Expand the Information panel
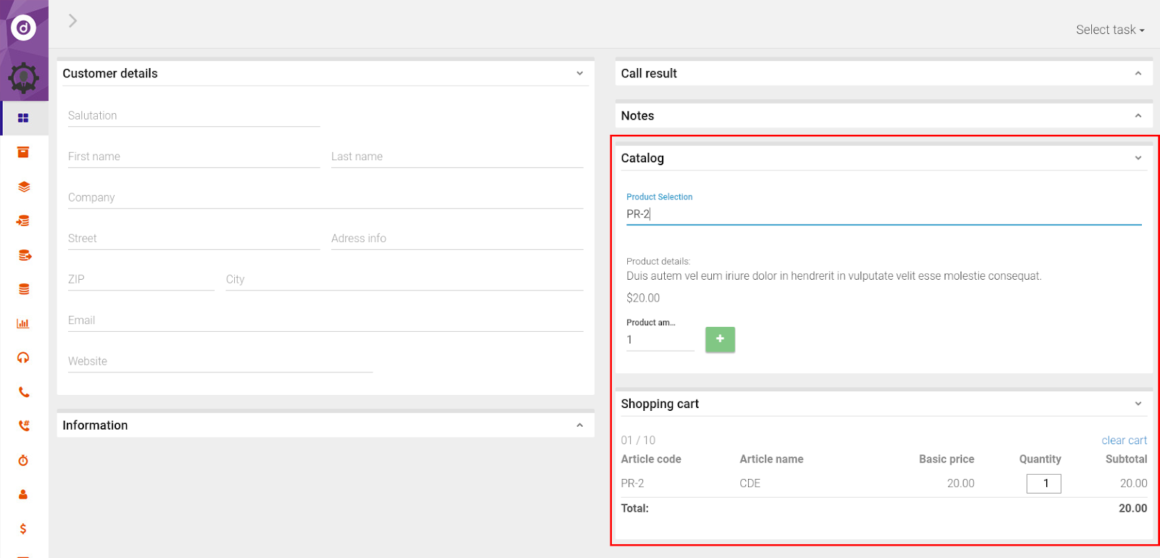Viewport: 1160px width, 558px height. click(579, 425)
